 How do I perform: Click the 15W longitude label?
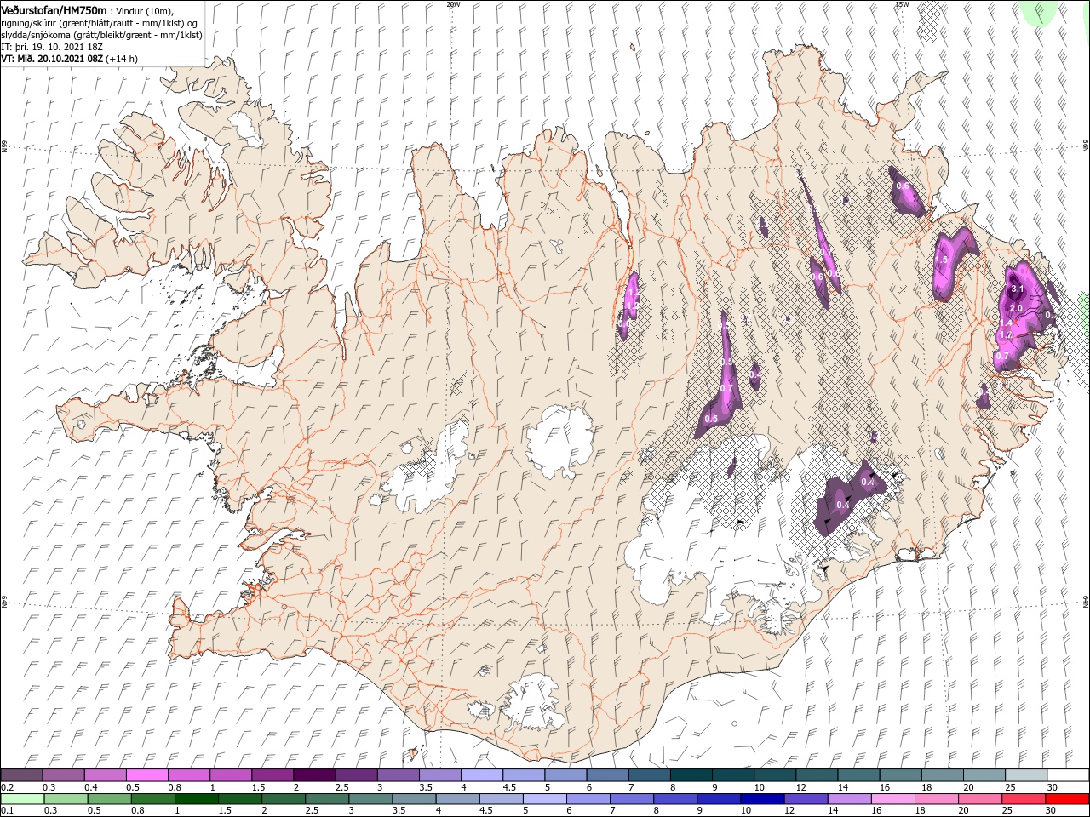(x=902, y=4)
